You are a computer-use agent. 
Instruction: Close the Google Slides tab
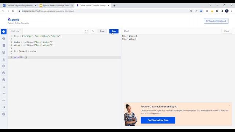[x=72, y=5]
